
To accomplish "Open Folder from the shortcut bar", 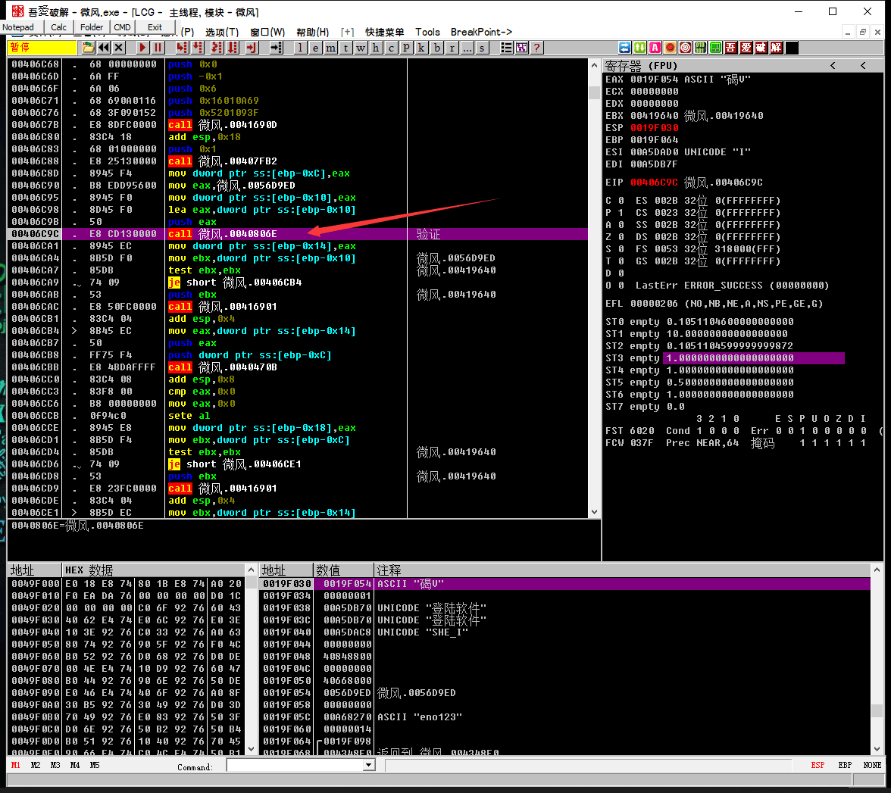I will 92,27.
